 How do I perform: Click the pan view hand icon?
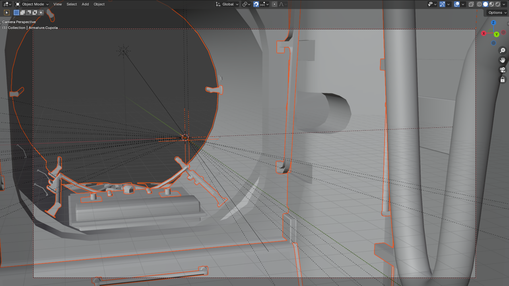503,60
